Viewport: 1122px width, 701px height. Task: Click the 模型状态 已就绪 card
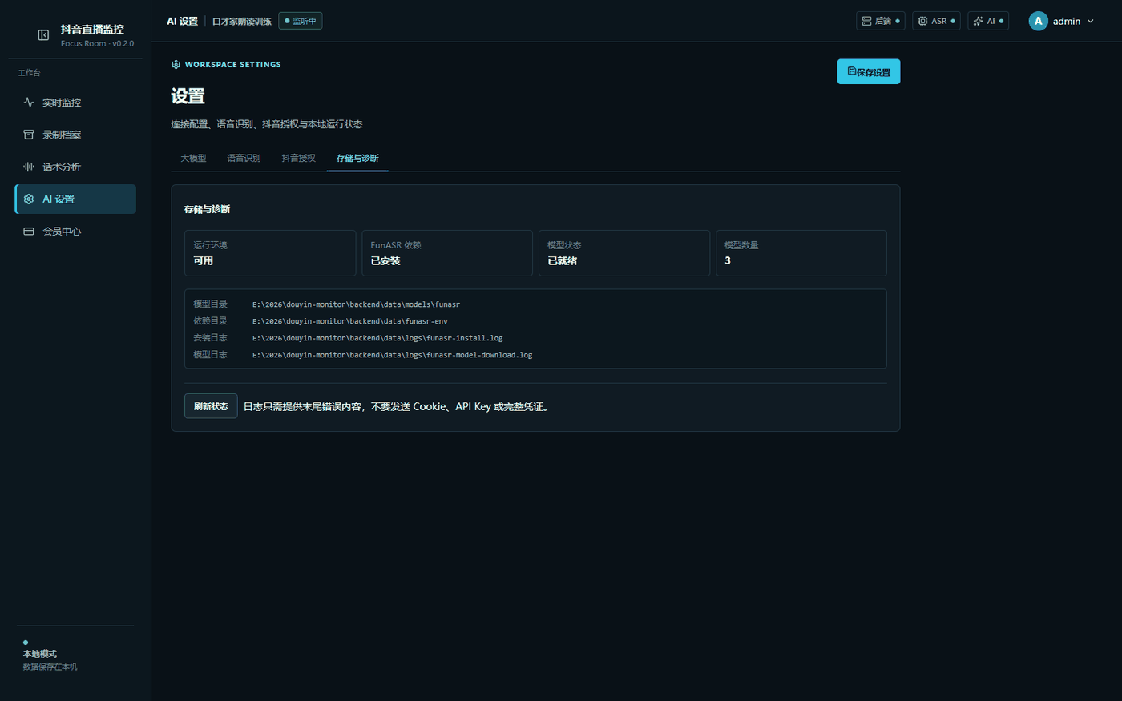pyautogui.click(x=624, y=253)
